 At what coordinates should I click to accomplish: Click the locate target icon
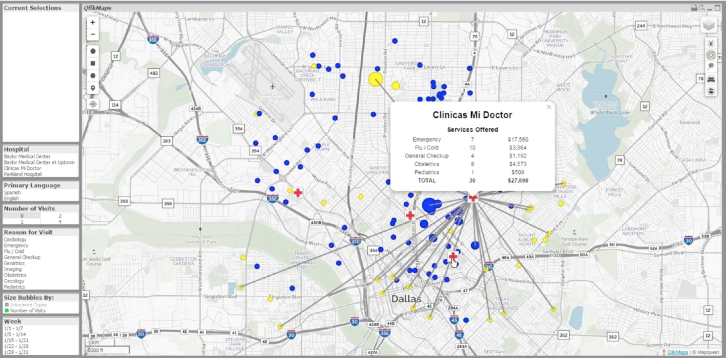point(93,104)
